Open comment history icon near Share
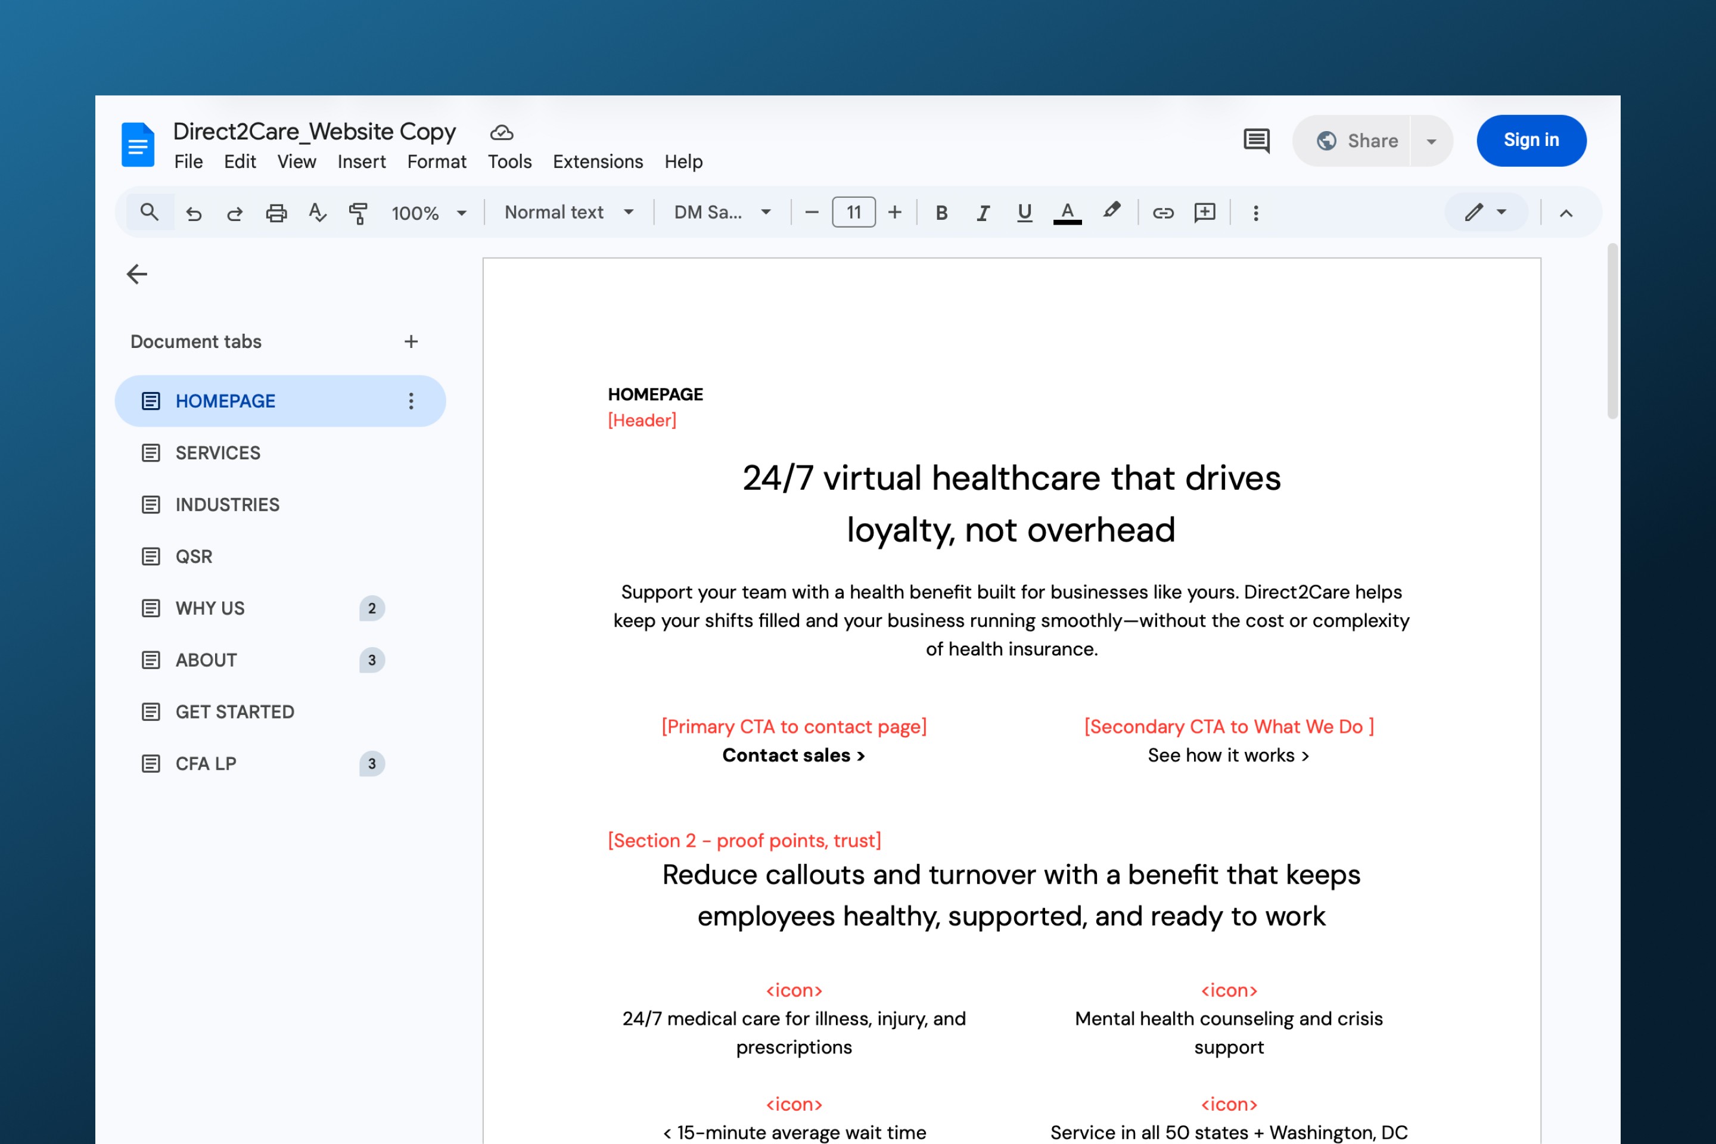Viewport: 1716px width, 1144px height. (1257, 141)
